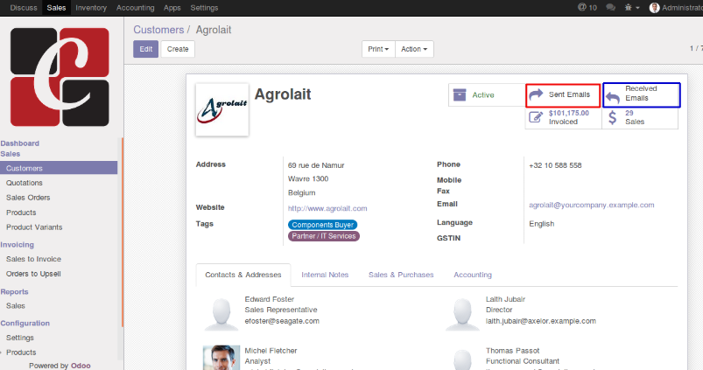Open Sales to Invoice

(33, 259)
